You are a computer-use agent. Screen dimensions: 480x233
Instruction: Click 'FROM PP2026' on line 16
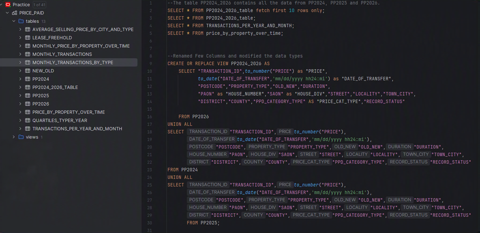pos(194,116)
